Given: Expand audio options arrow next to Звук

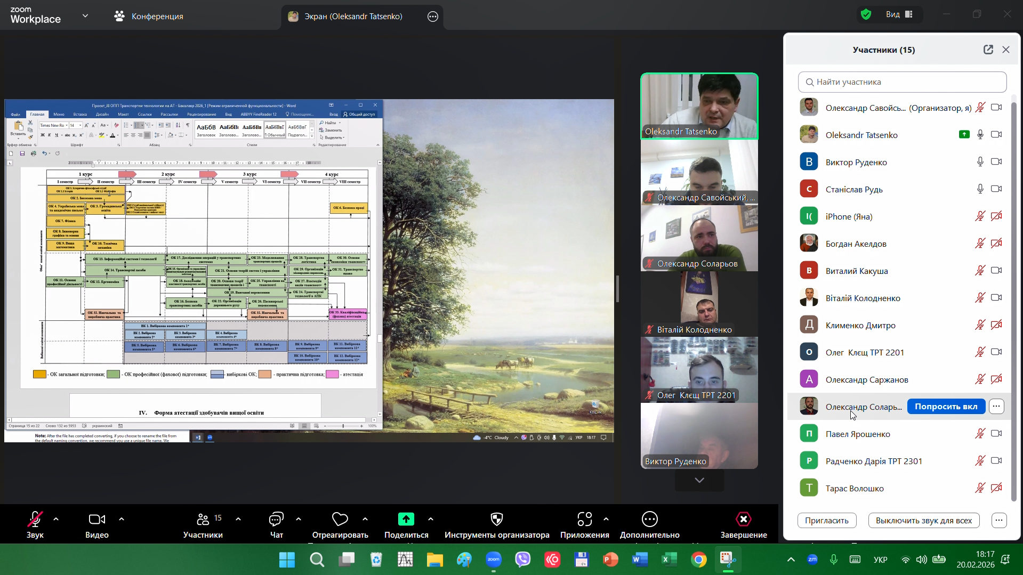Looking at the screenshot, I should [x=56, y=519].
